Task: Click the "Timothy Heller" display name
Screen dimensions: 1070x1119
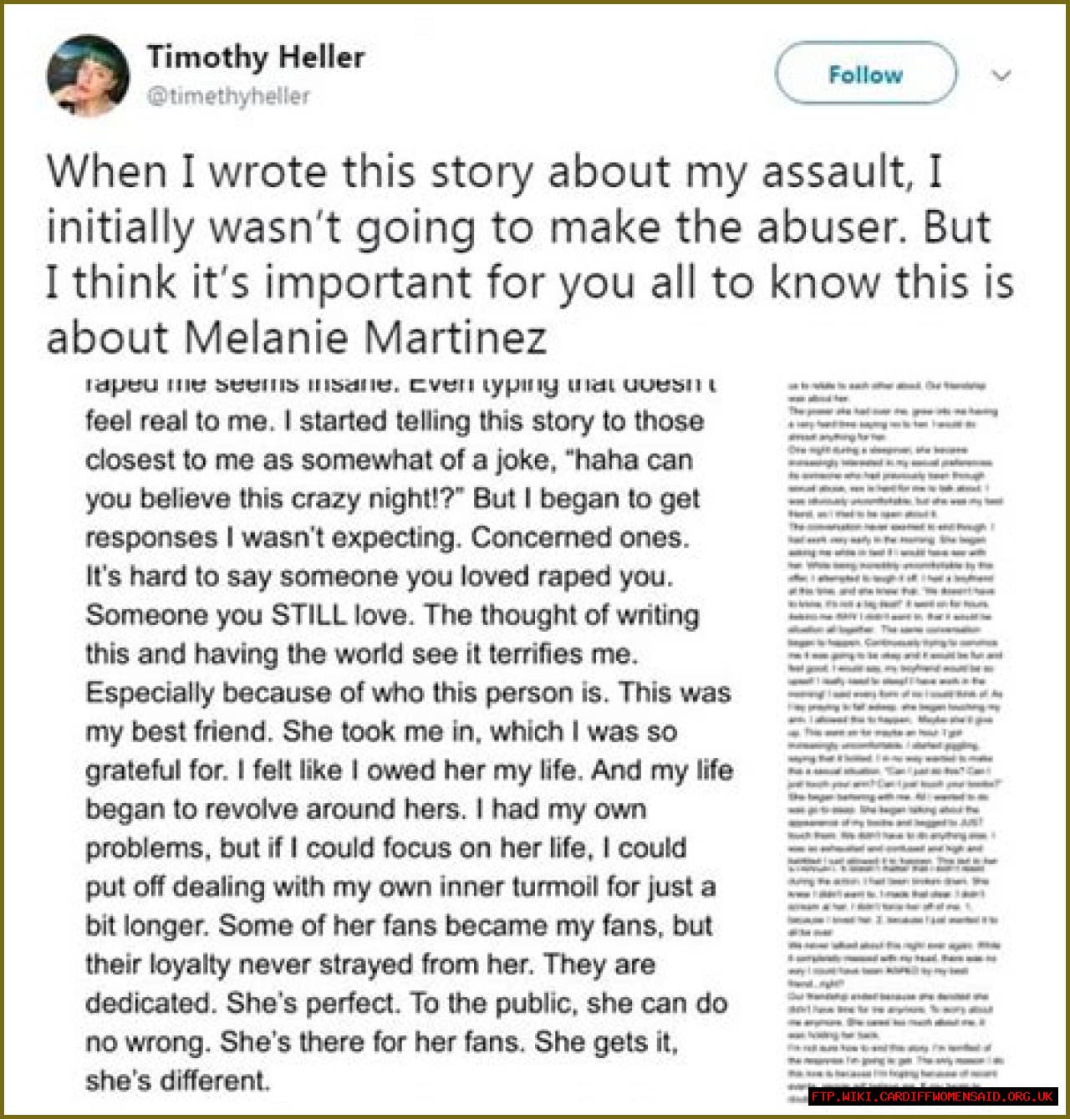Action: pos(255,57)
